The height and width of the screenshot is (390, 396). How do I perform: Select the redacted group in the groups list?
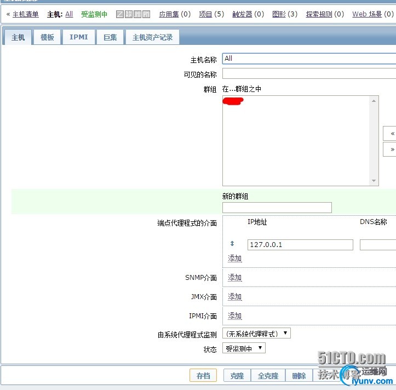(233, 101)
